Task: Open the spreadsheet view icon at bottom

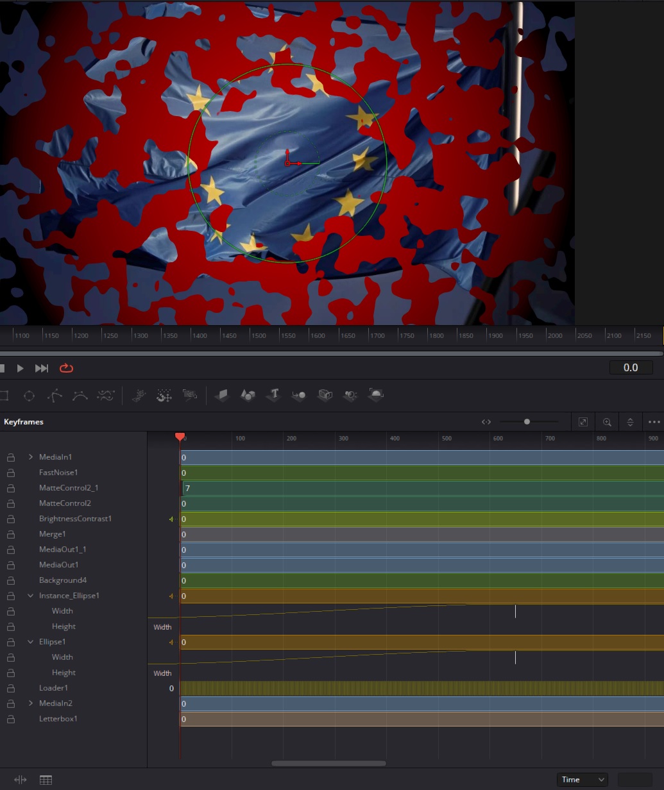Action: click(46, 780)
